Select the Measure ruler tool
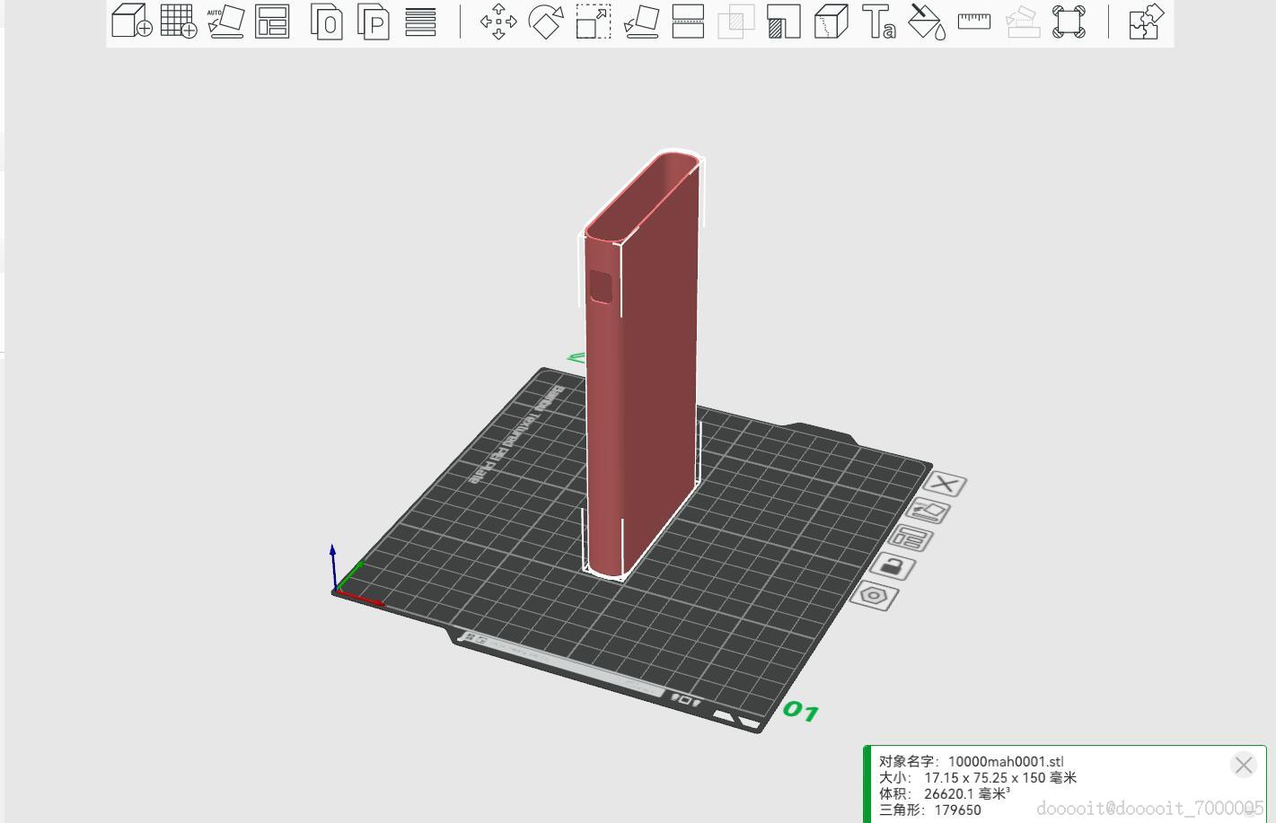This screenshot has width=1276, height=823. (x=974, y=21)
